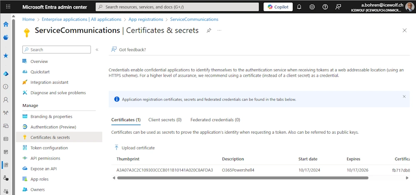Click Upload certificate

pyautogui.click(x=134, y=147)
